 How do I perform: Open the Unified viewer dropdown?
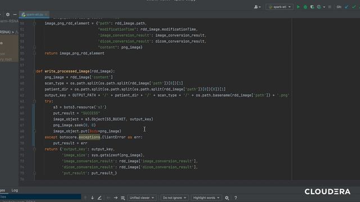click(142, 198)
